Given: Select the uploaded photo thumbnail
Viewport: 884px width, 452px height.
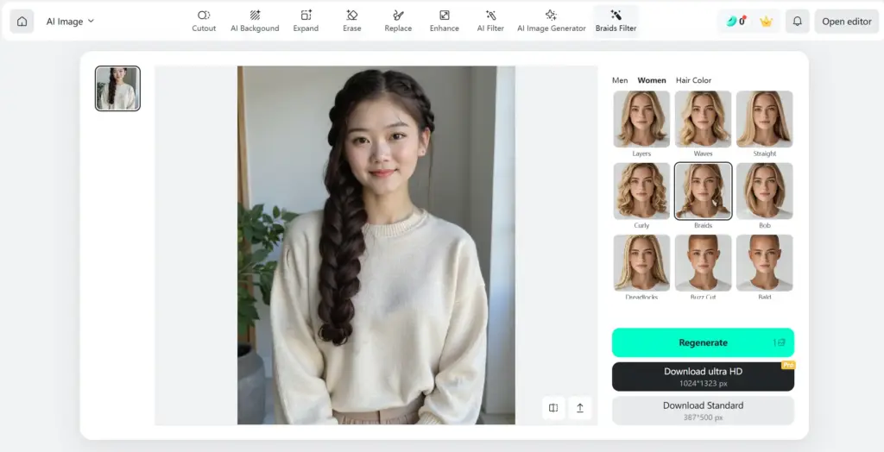Looking at the screenshot, I should (x=117, y=89).
